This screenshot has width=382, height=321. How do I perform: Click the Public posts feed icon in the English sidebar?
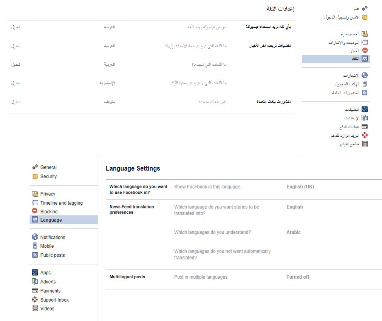pyautogui.click(x=35, y=255)
